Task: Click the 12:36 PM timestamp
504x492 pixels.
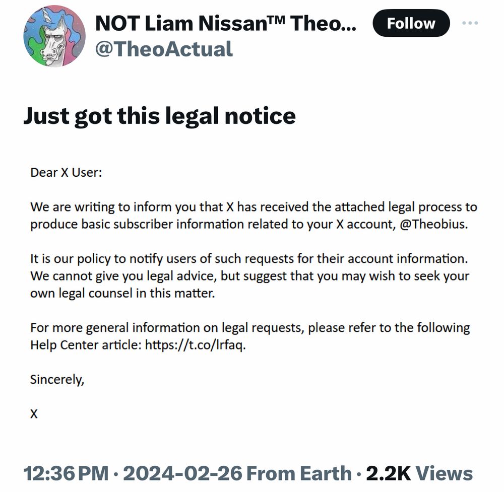Action: click(66, 473)
